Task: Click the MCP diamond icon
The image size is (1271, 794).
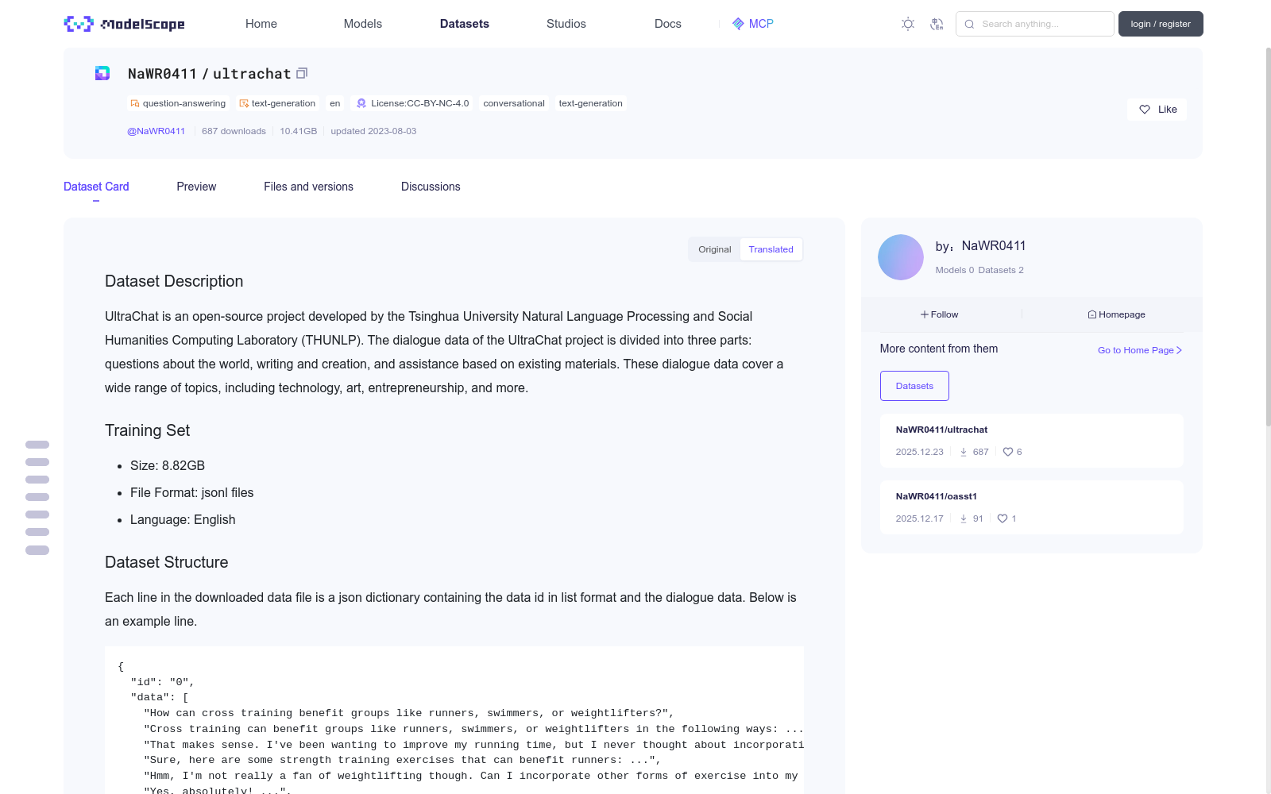Action: point(738,24)
